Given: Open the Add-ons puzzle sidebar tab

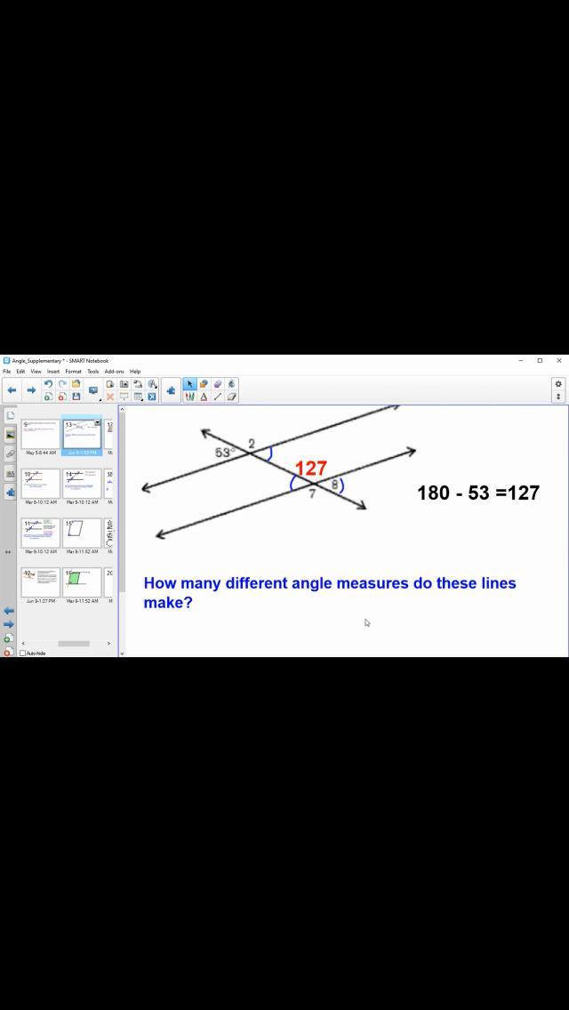Looking at the screenshot, I should tap(10, 493).
